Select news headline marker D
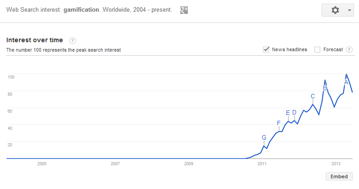The image size is (359, 189). point(295,112)
